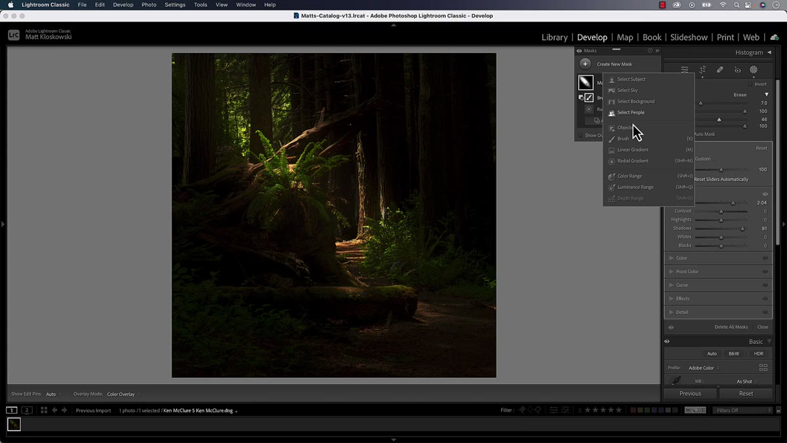Viewport: 787px width, 443px height.
Task: Click Delete All Masks
Action: [731, 327]
